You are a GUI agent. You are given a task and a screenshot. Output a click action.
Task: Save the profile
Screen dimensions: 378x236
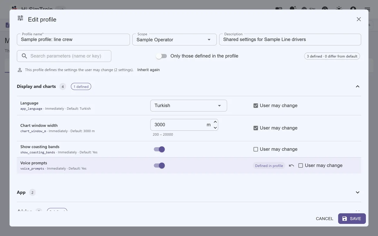pos(352,219)
